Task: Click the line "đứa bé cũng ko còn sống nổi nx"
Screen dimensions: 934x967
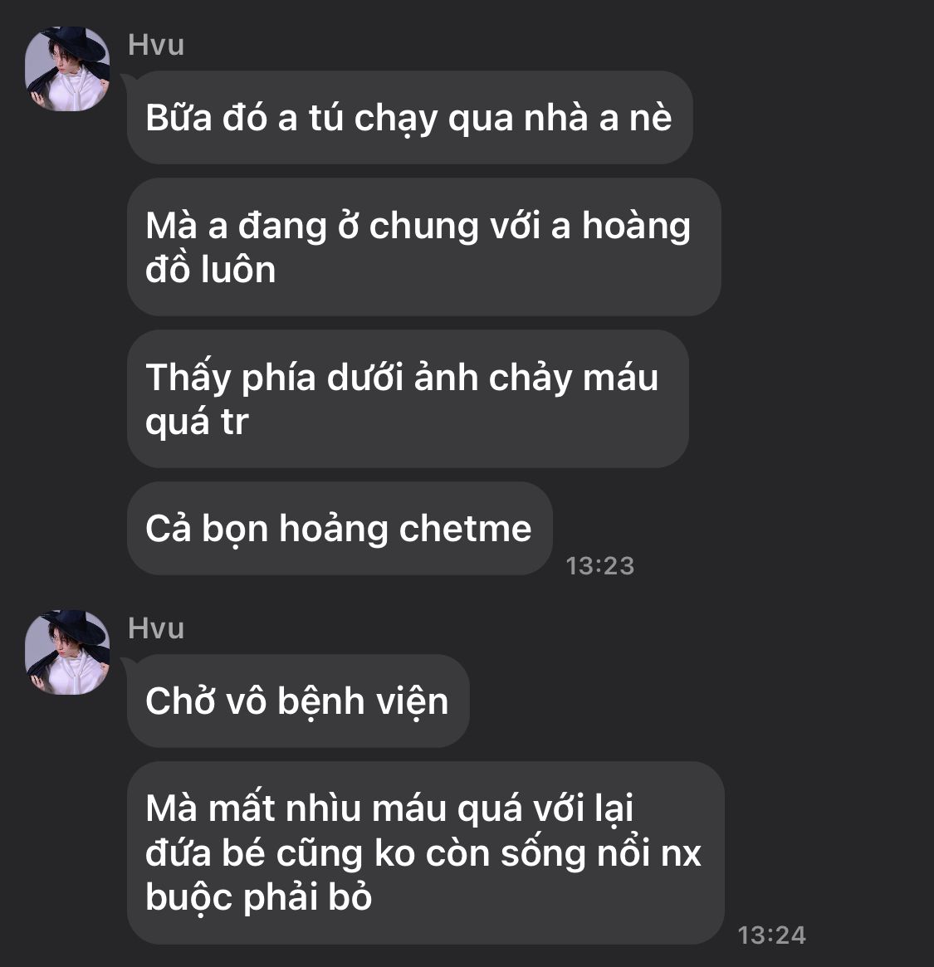Action: (423, 853)
